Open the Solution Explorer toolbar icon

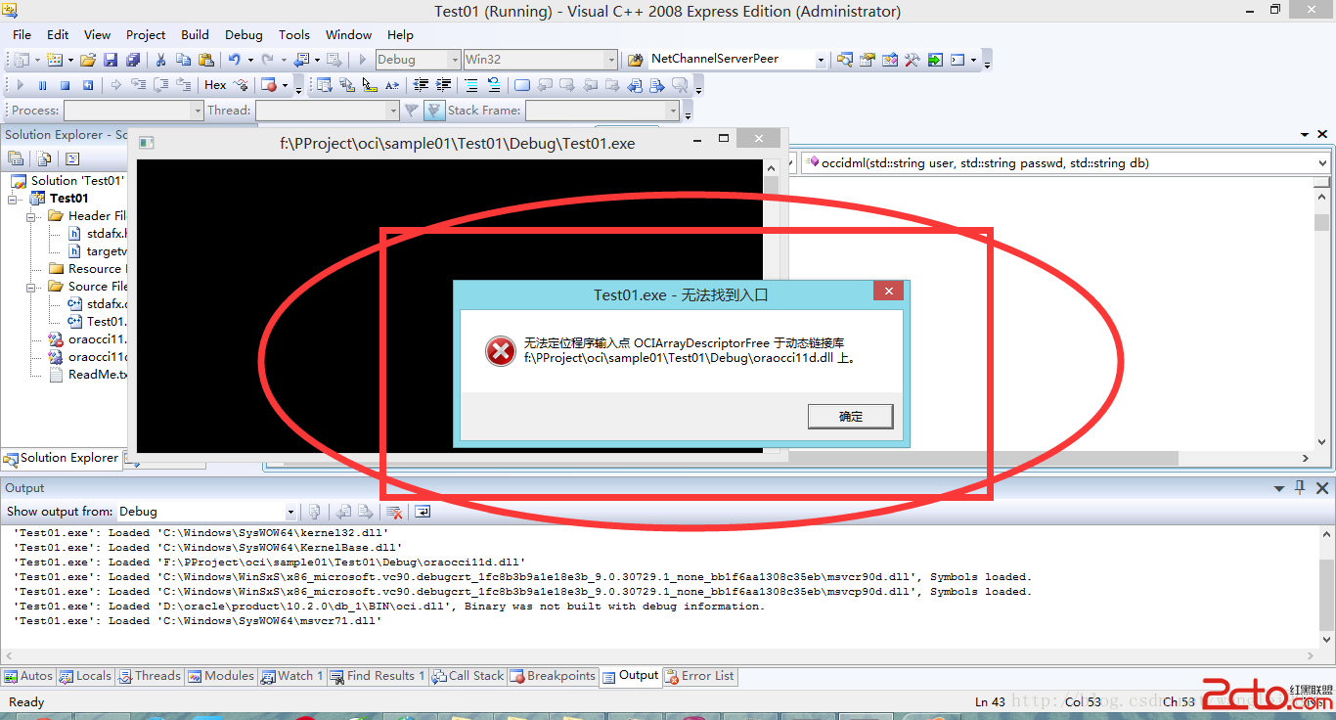click(x=844, y=60)
